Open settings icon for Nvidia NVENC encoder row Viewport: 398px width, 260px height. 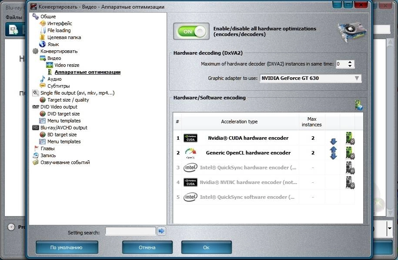click(x=350, y=182)
